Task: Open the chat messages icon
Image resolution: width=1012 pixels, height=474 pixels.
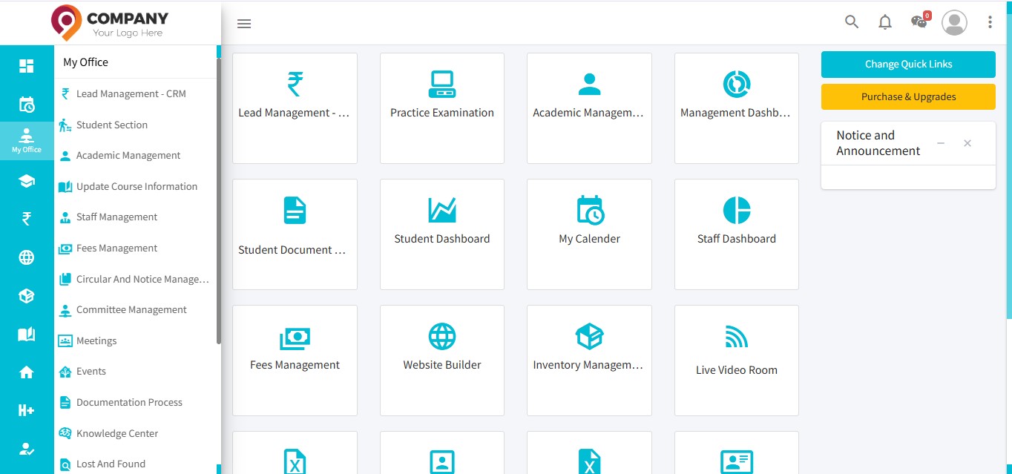Action: pos(919,22)
